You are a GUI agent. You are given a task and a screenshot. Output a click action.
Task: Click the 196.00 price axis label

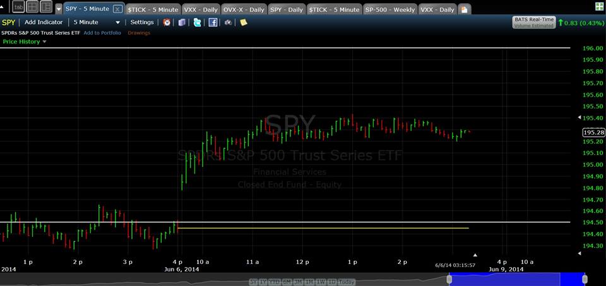coord(593,48)
